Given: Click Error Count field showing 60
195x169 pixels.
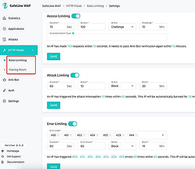Looking at the screenshot, I should click(x=91, y=146).
